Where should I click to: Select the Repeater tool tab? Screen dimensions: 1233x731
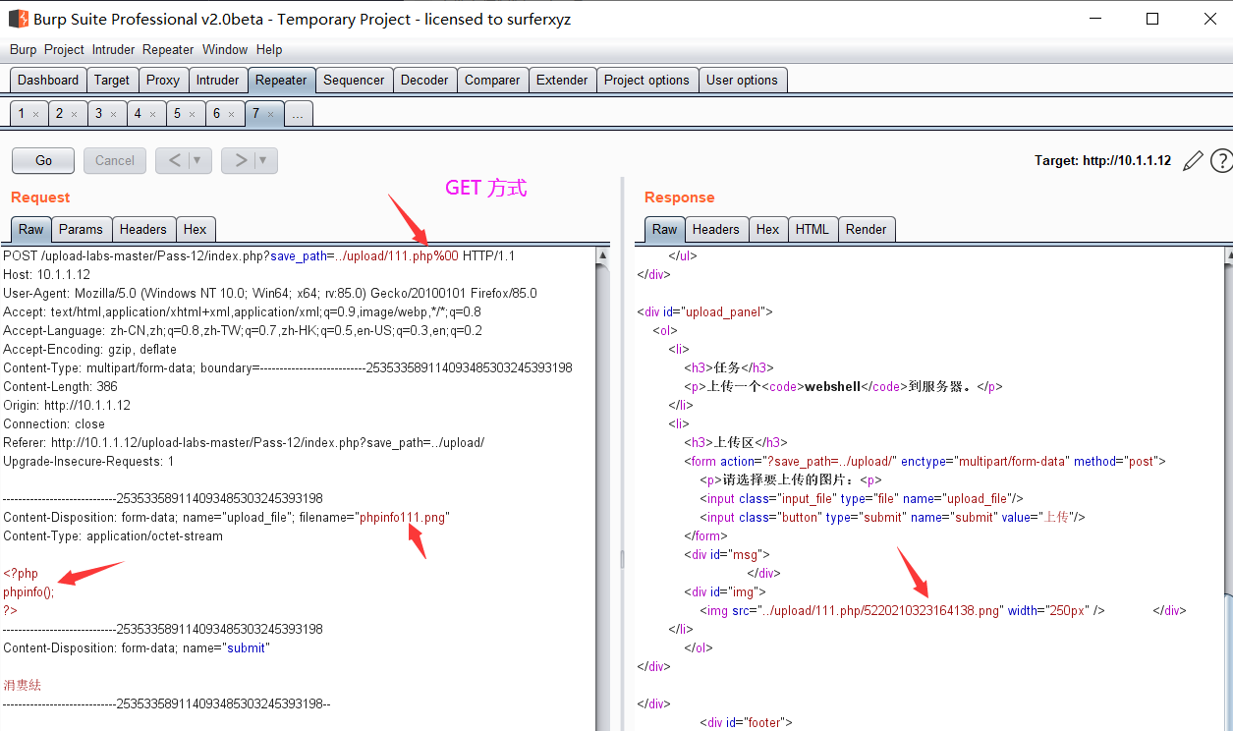(281, 81)
